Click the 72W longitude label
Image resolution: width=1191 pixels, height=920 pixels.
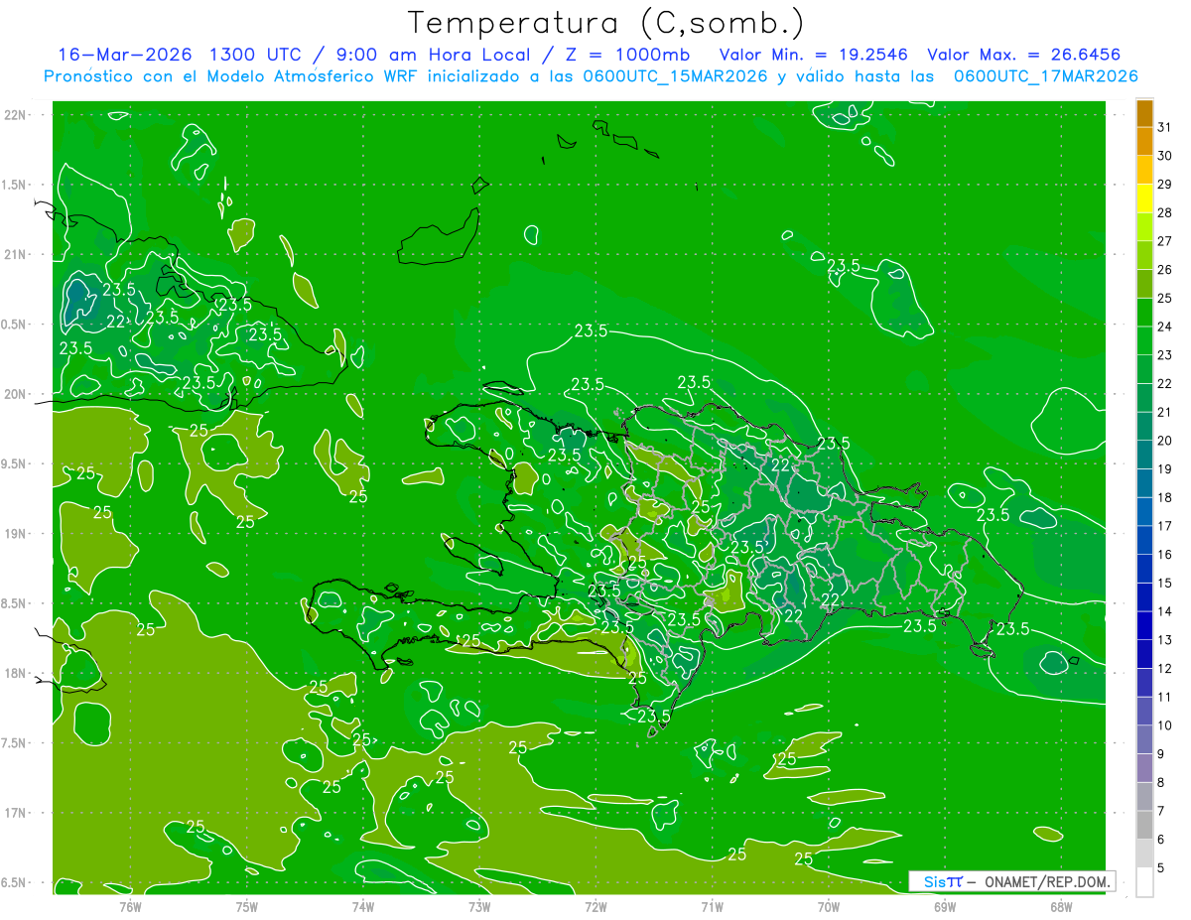click(x=595, y=906)
